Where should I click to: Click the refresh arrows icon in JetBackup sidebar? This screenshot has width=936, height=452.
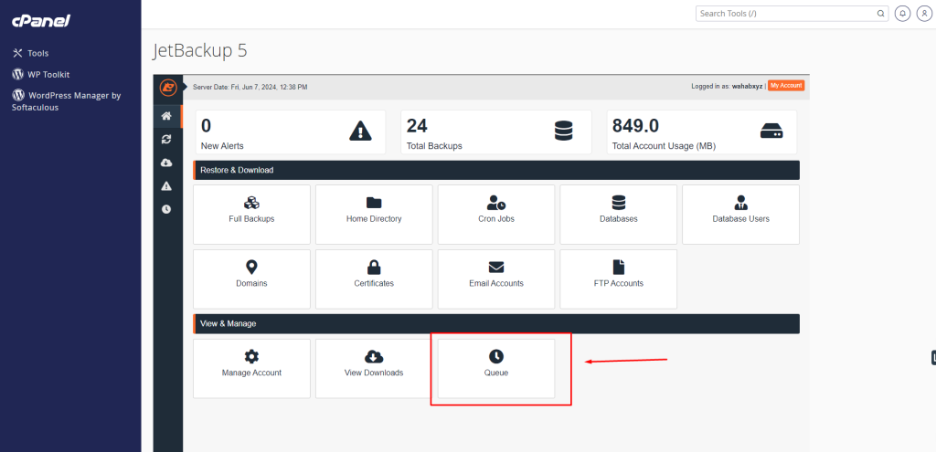click(166, 139)
